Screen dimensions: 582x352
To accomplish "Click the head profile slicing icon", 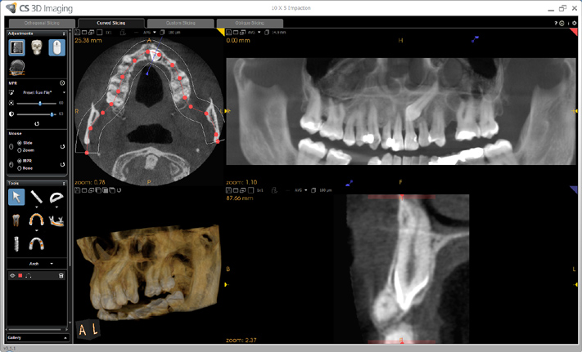I will point(16,67).
